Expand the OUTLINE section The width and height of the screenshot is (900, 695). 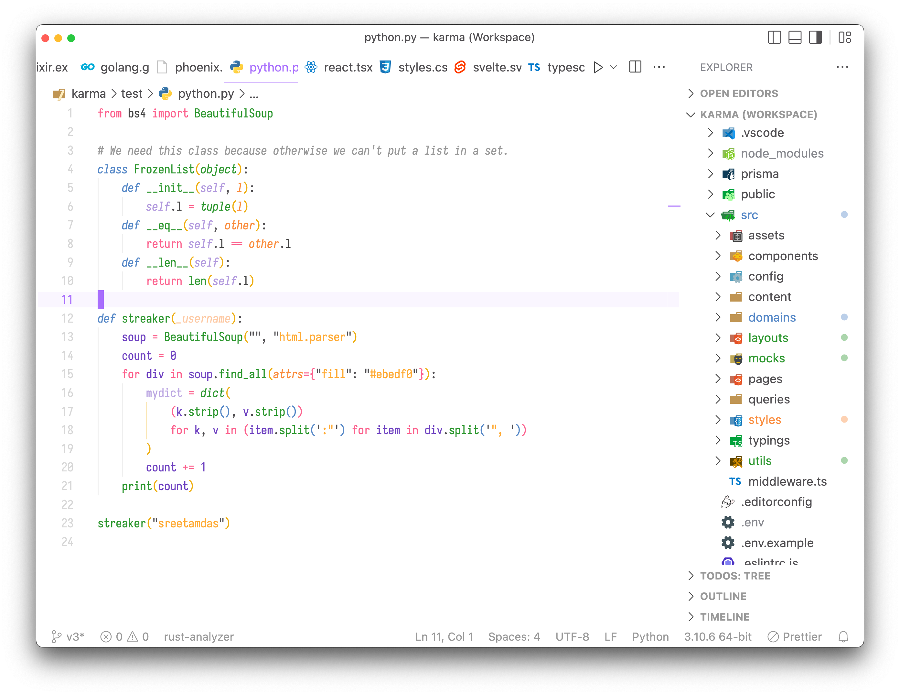click(x=723, y=596)
